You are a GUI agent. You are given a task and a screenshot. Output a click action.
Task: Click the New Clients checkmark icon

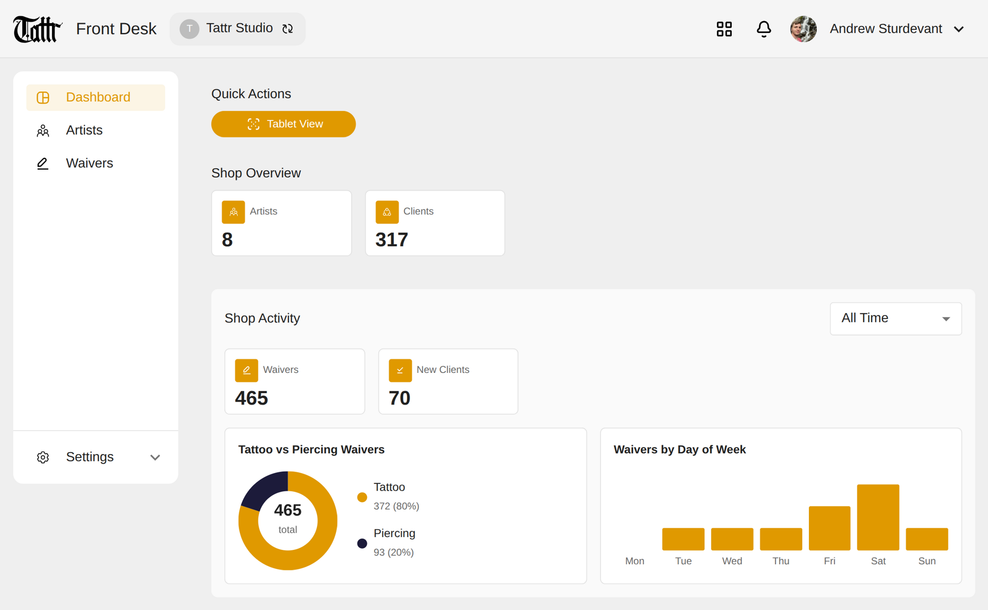tap(400, 370)
